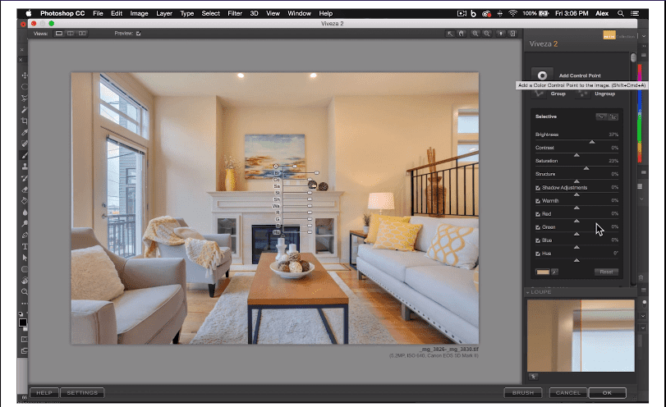Toggle the Preview checkbox

coord(139,34)
